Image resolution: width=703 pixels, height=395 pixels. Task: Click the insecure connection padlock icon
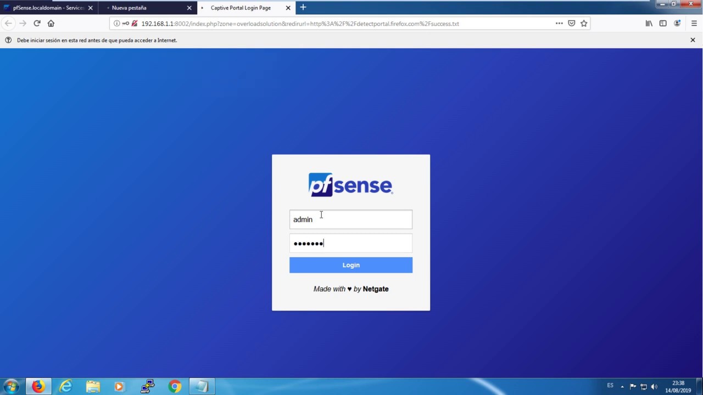[x=135, y=24]
